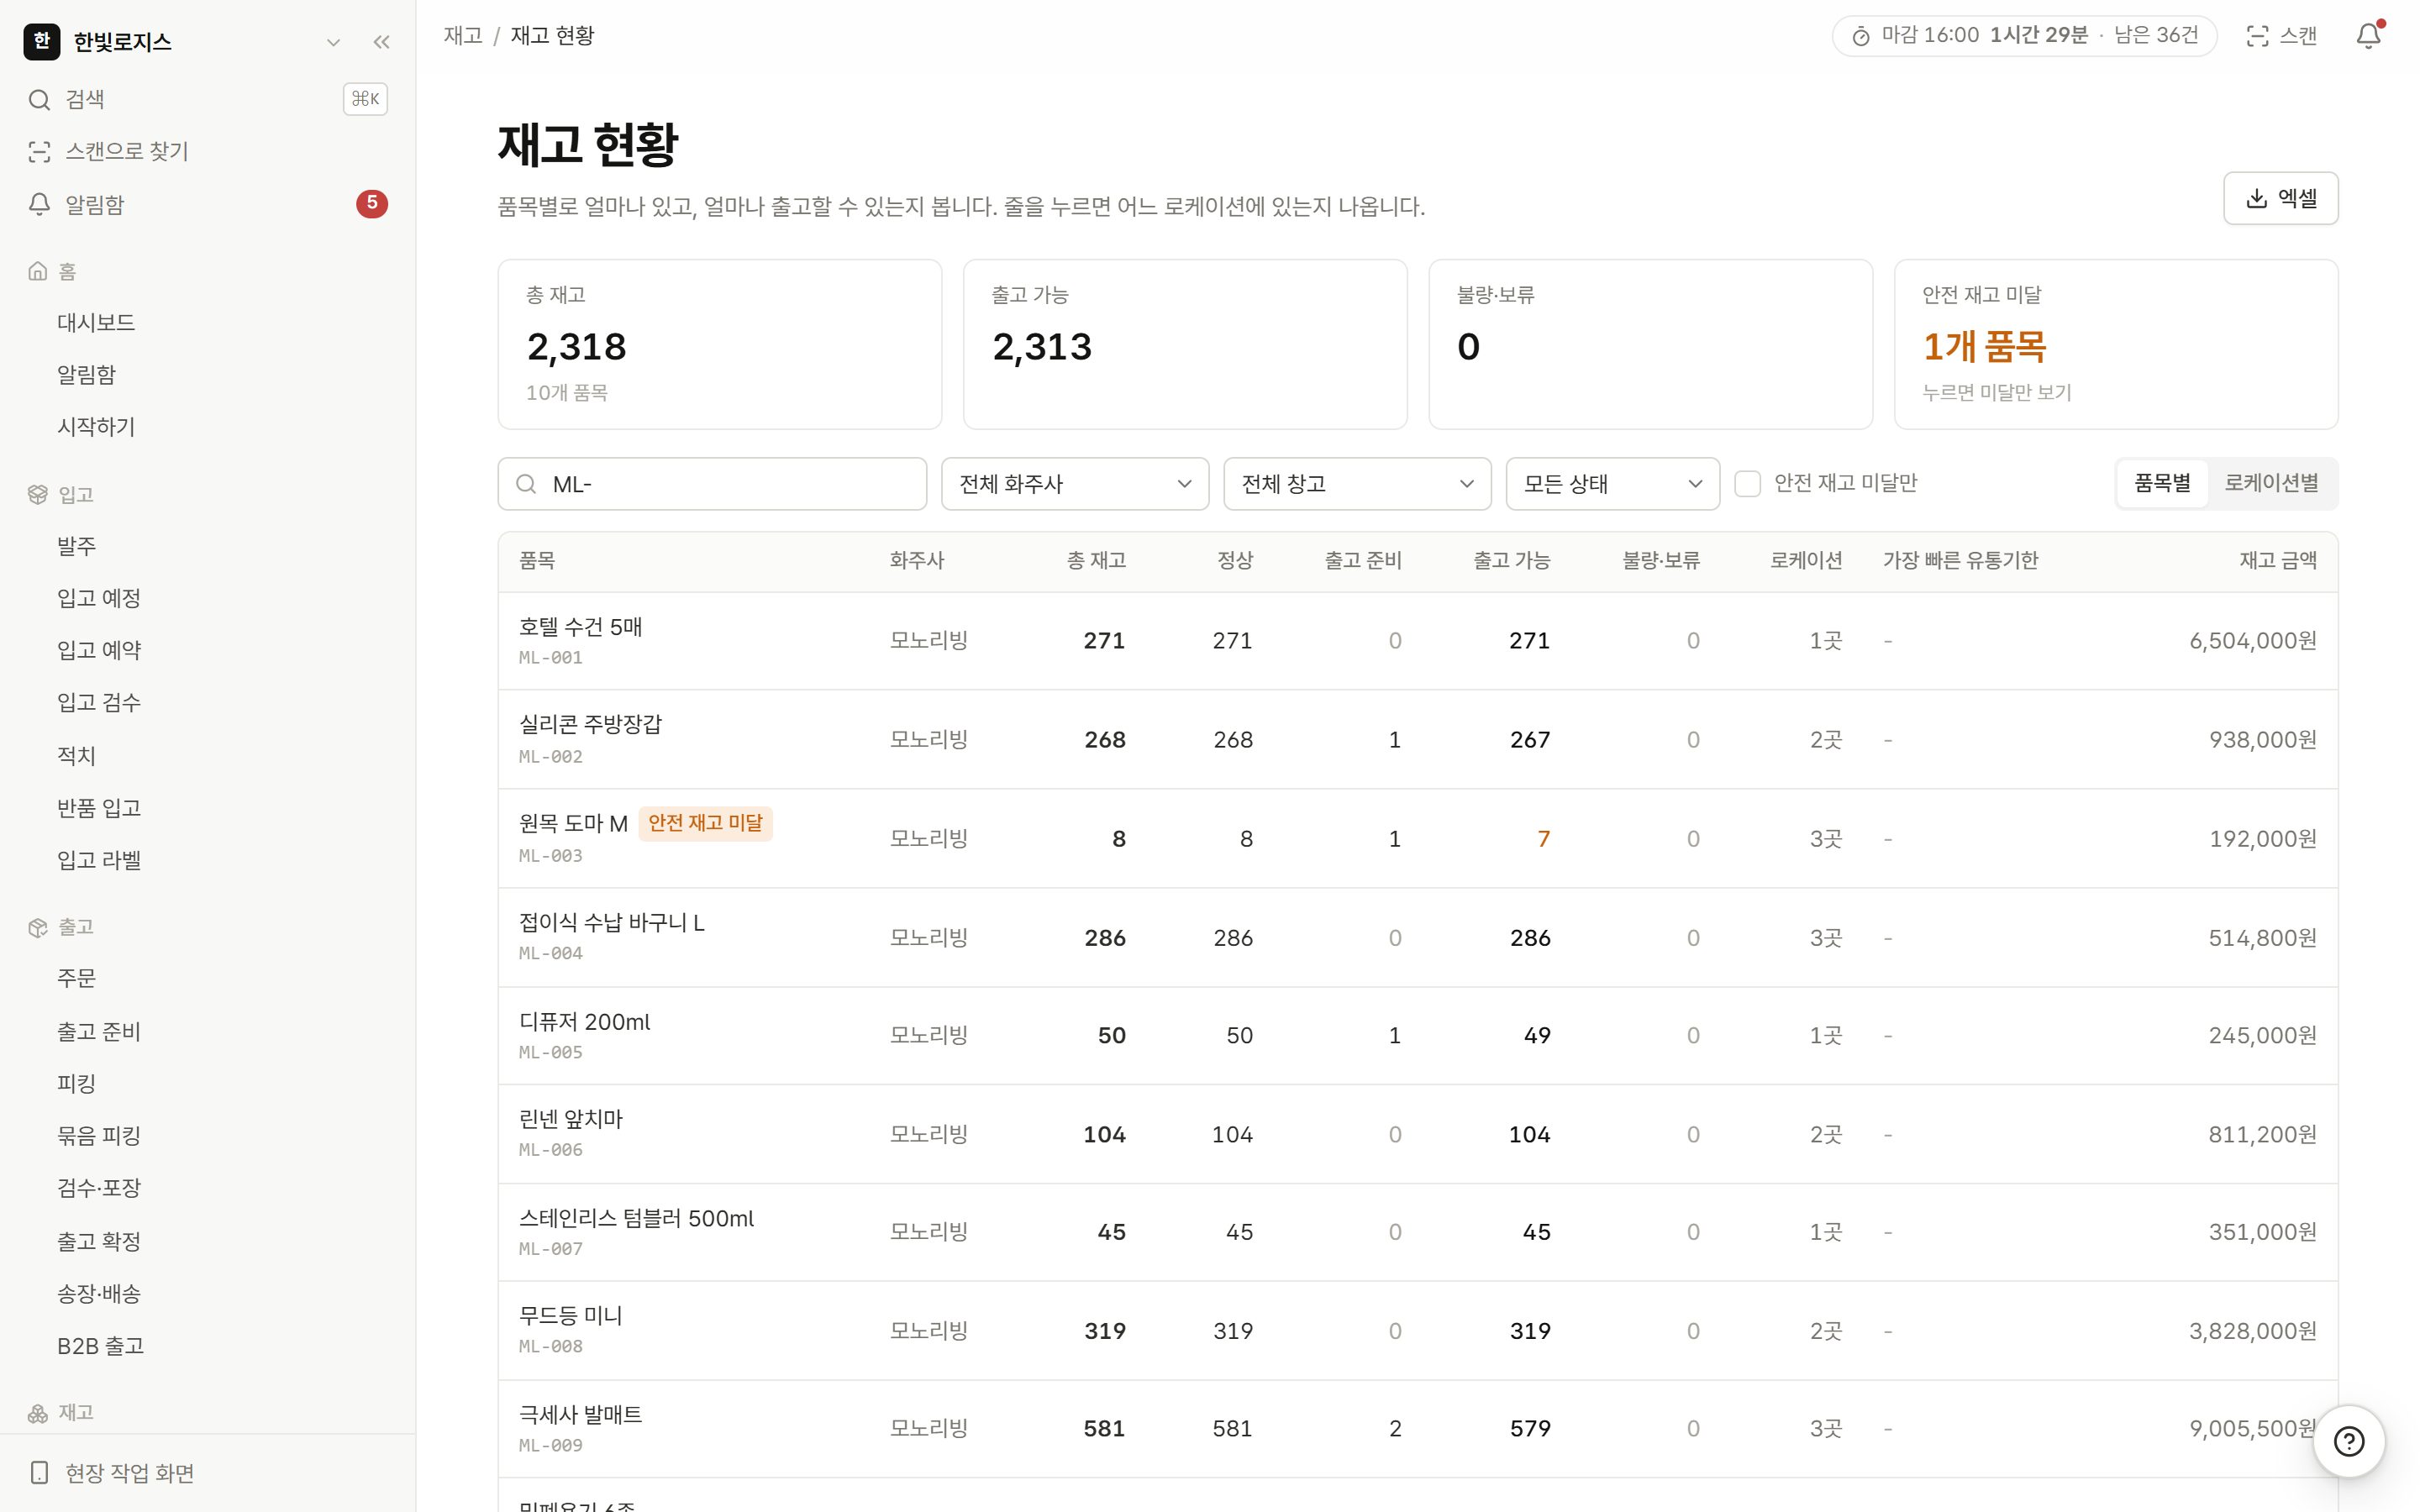The height and width of the screenshot is (1512, 2420).
Task: Open the 모든 상태 dropdown
Action: (1612, 484)
